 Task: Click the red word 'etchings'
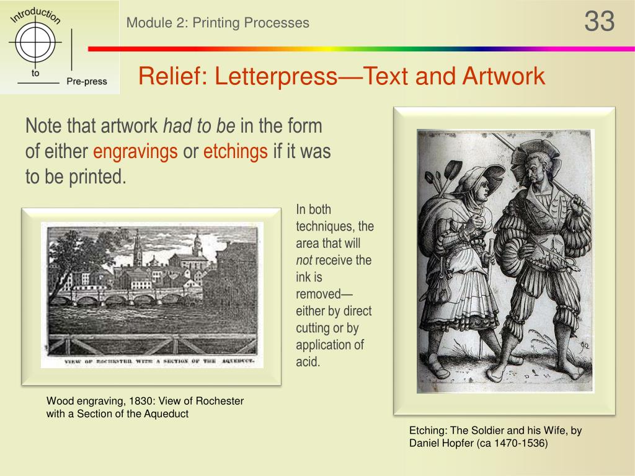235,151
